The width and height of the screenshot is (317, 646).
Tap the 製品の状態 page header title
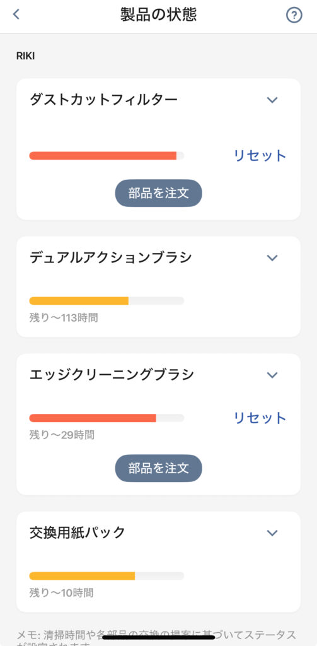(159, 15)
